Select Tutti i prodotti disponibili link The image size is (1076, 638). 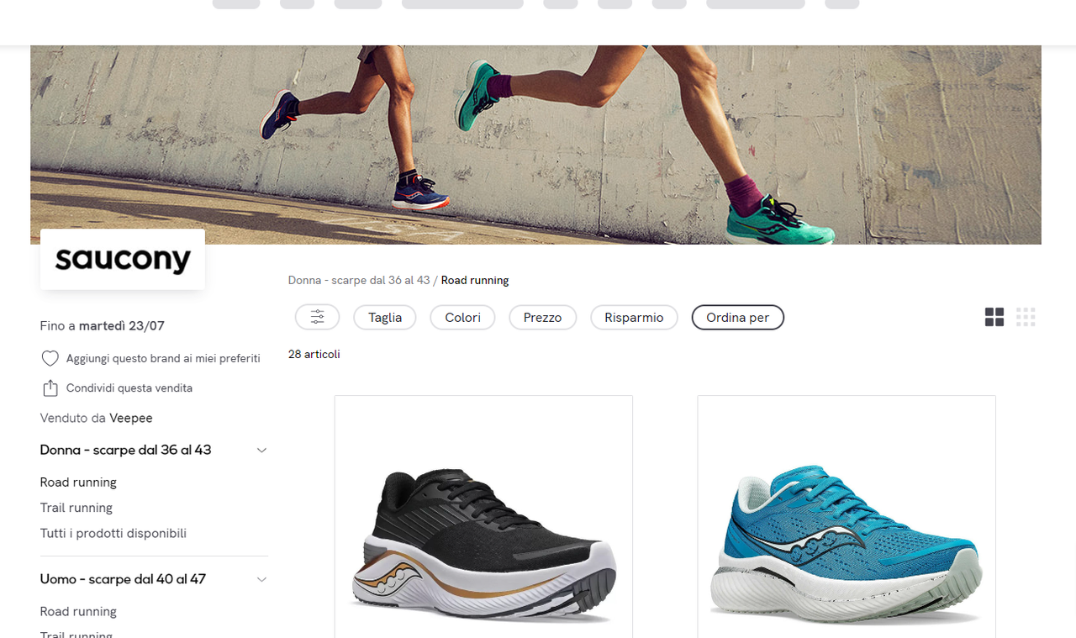113,533
